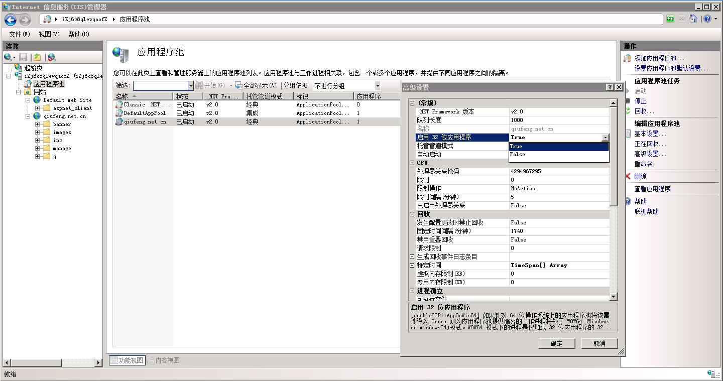
Task: Expand the 生成回收事件日志条目 property
Action: [412, 257]
